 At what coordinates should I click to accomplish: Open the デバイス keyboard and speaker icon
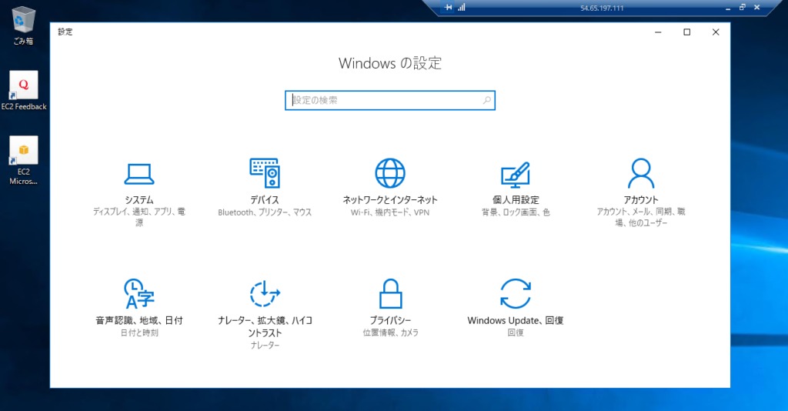[265, 173]
